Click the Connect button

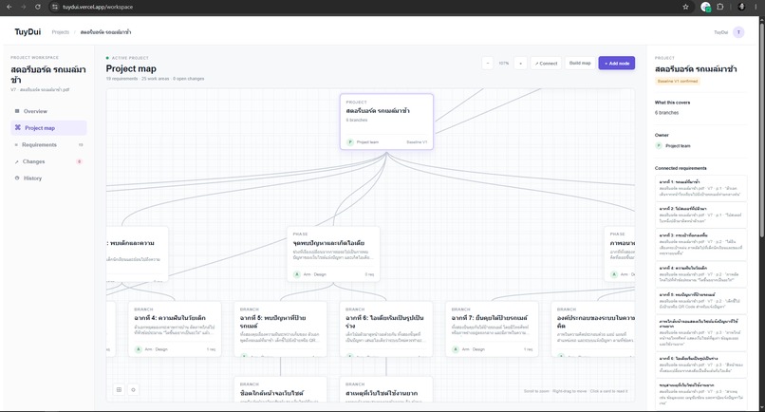tap(546, 63)
